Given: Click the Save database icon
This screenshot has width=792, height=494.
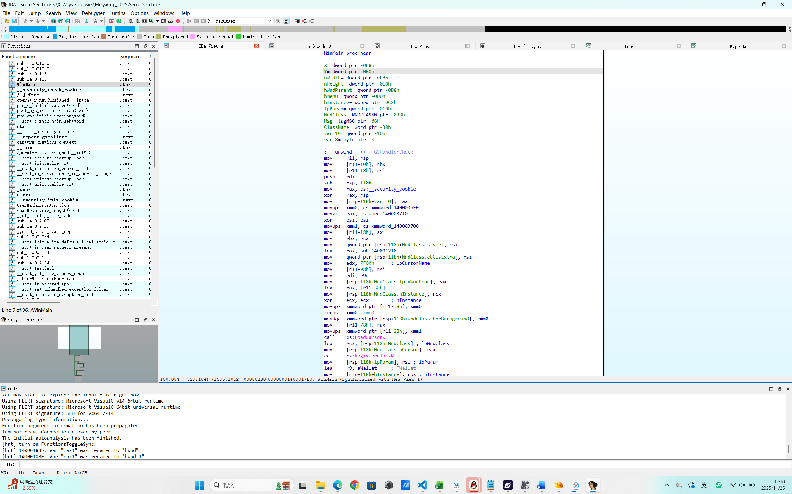Looking at the screenshot, I should pyautogui.click(x=14, y=21).
